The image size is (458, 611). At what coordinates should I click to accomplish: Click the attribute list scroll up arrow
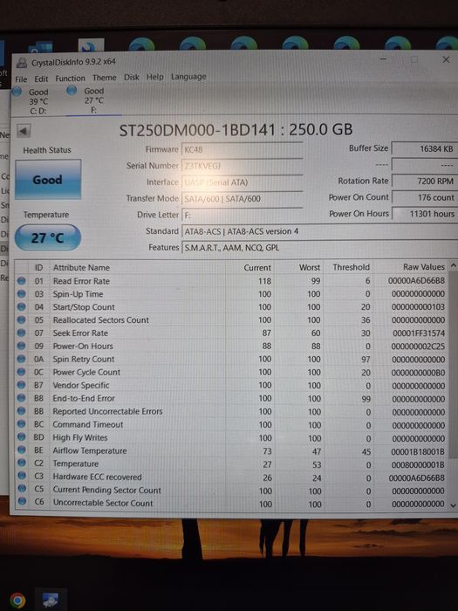pyautogui.click(x=453, y=265)
